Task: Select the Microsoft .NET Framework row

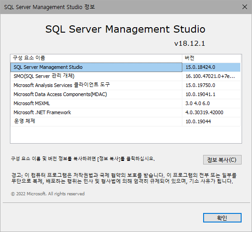Action: [125, 112]
